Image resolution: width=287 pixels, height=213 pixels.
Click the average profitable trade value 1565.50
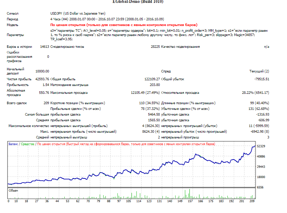coord(154,120)
